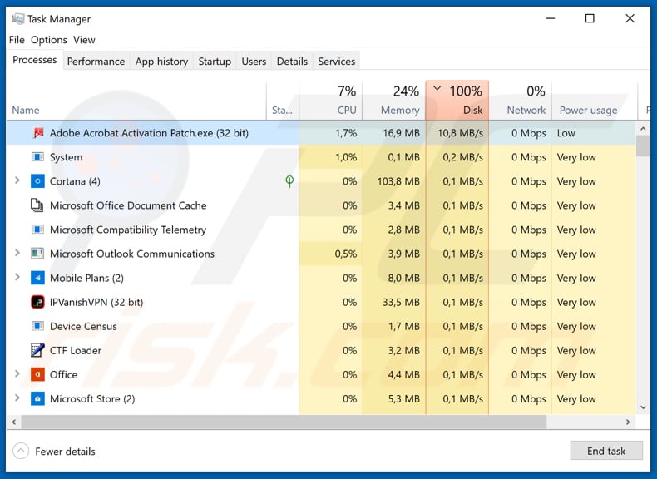The height and width of the screenshot is (479, 657).
Task: Switch to the Startup tab
Action: (x=215, y=62)
